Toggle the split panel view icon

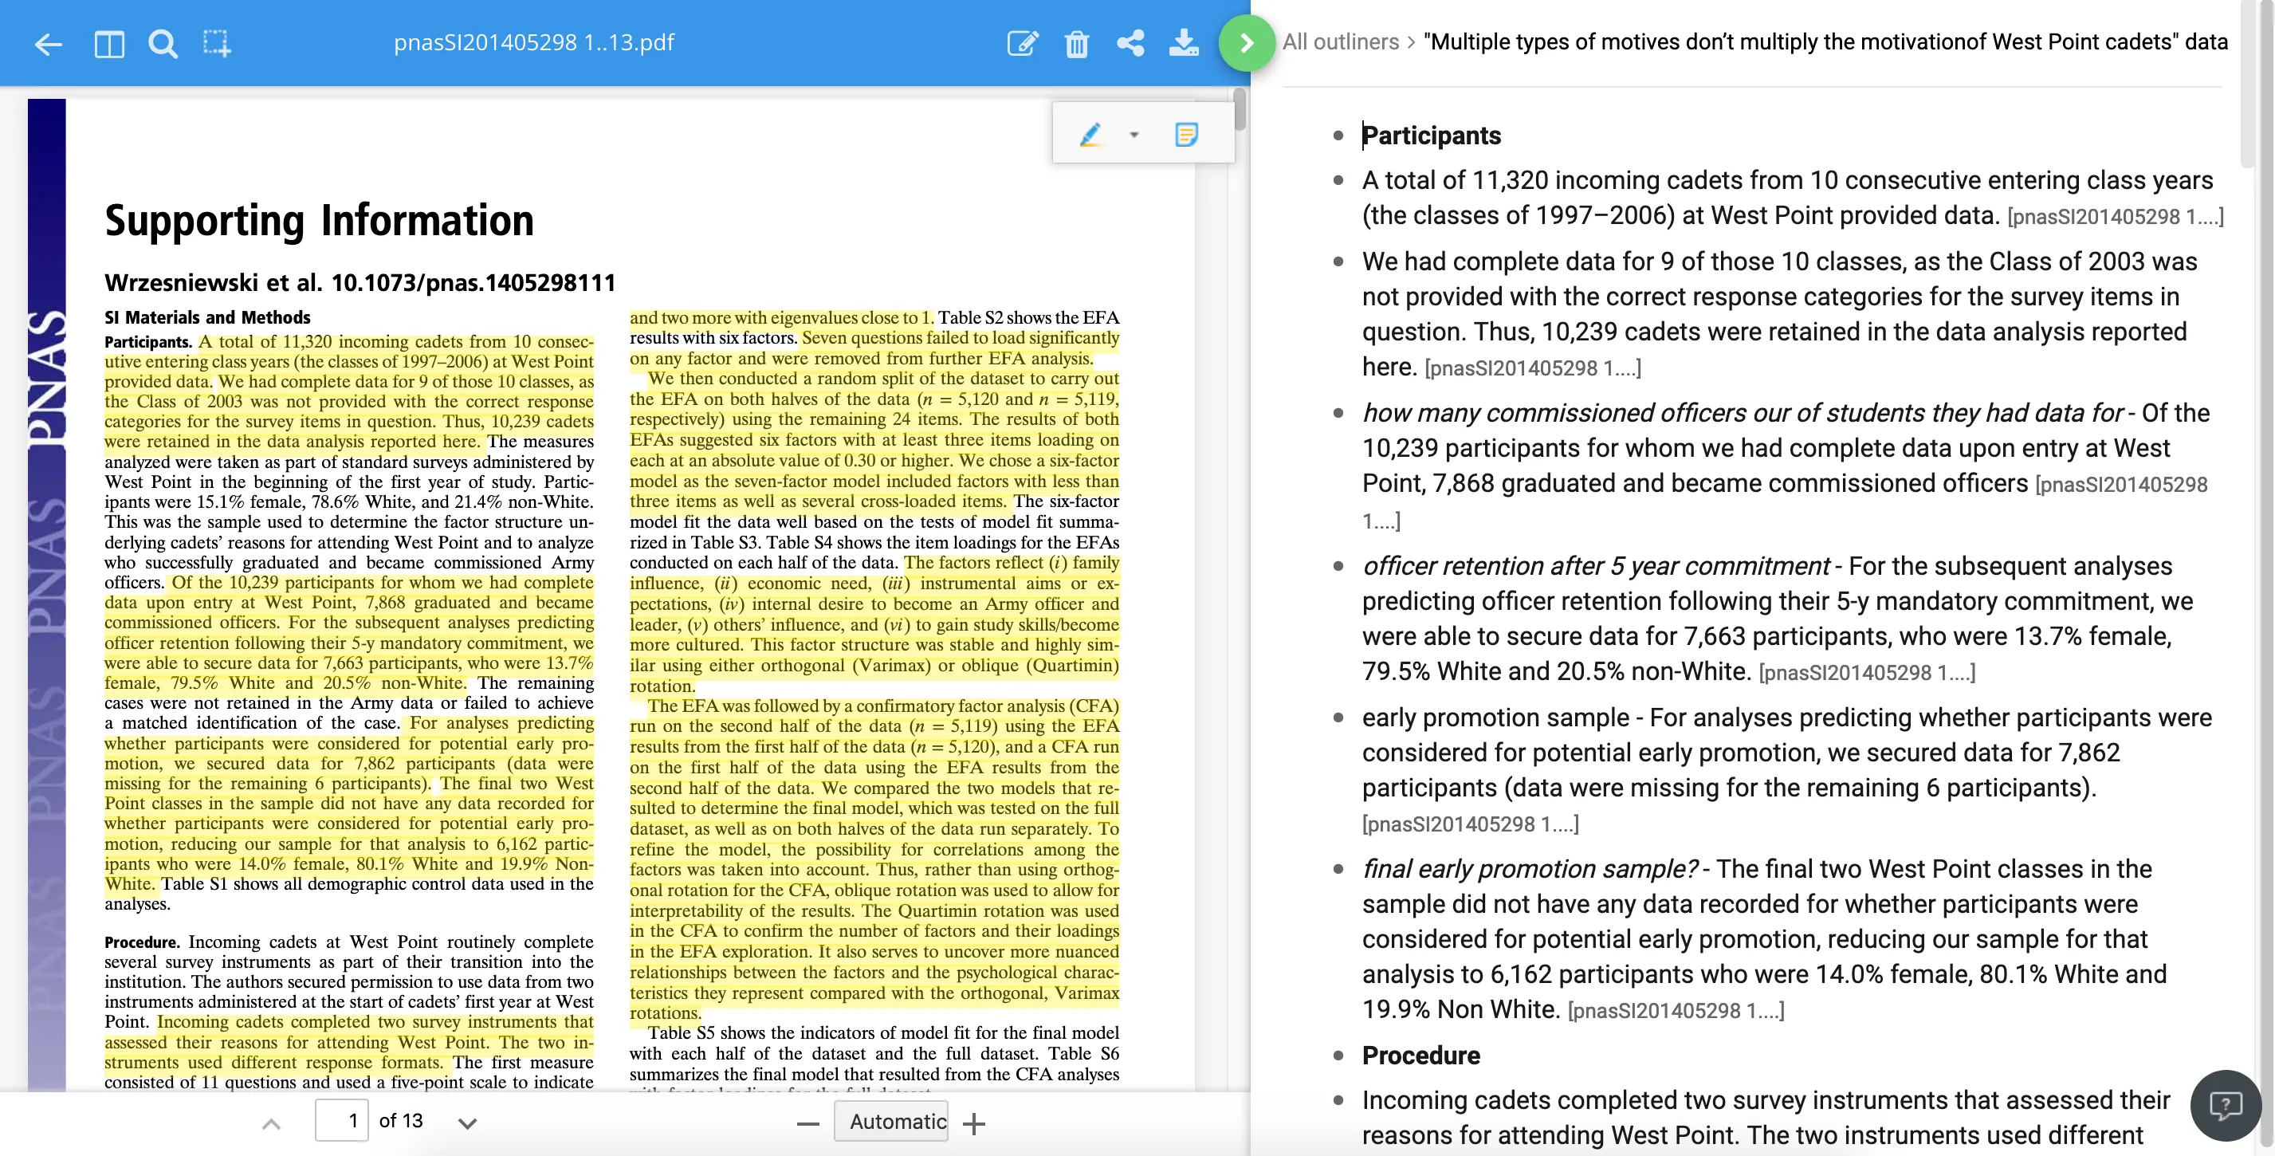(x=108, y=43)
